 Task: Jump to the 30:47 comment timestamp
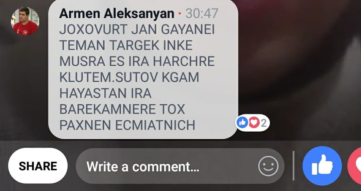(x=202, y=14)
